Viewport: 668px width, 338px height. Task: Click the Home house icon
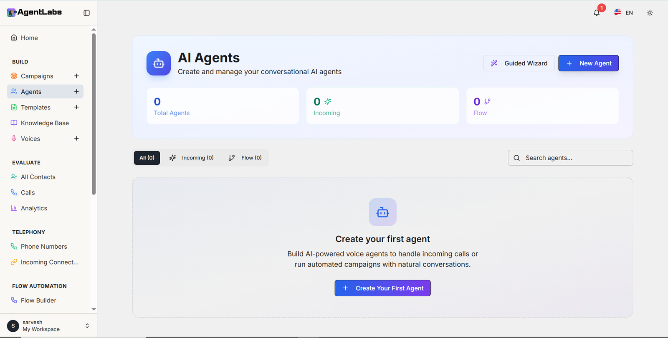(x=14, y=38)
